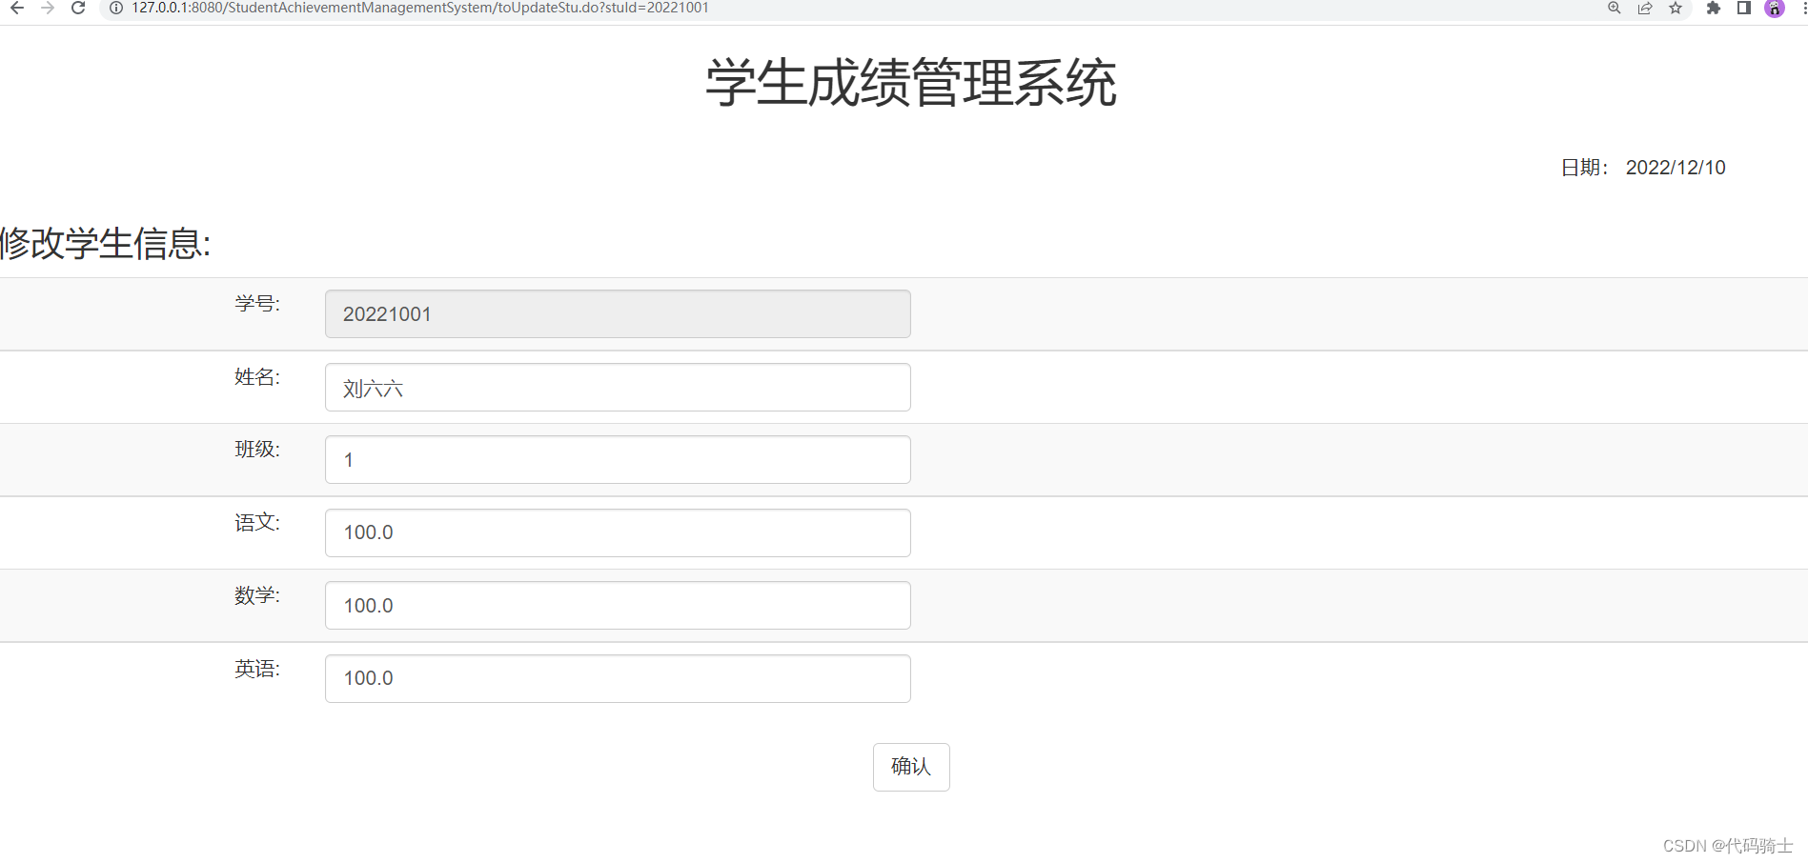The width and height of the screenshot is (1808, 863).
Task: Click the zoom magnifier icon in the toolbar
Action: tap(1614, 8)
